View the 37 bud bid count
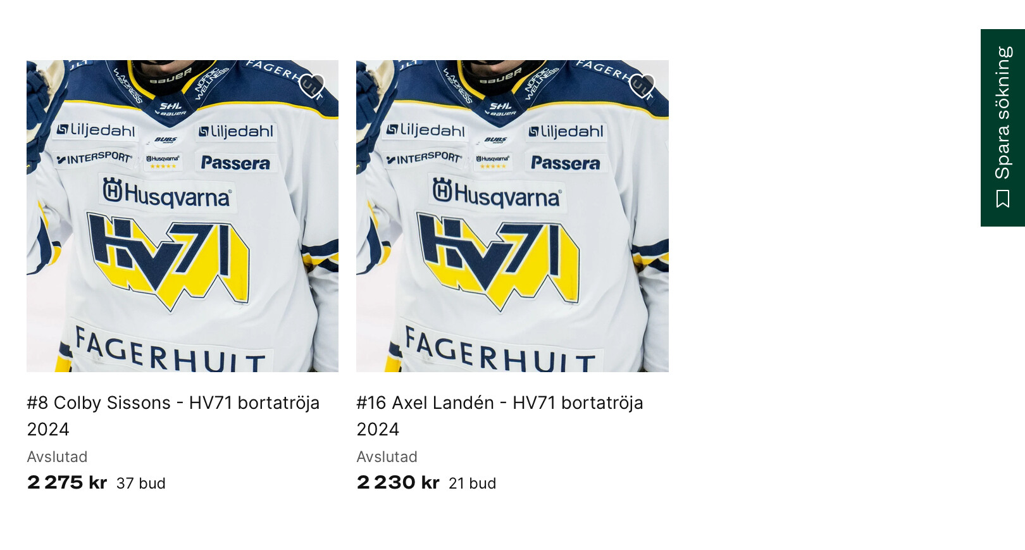 point(141,484)
